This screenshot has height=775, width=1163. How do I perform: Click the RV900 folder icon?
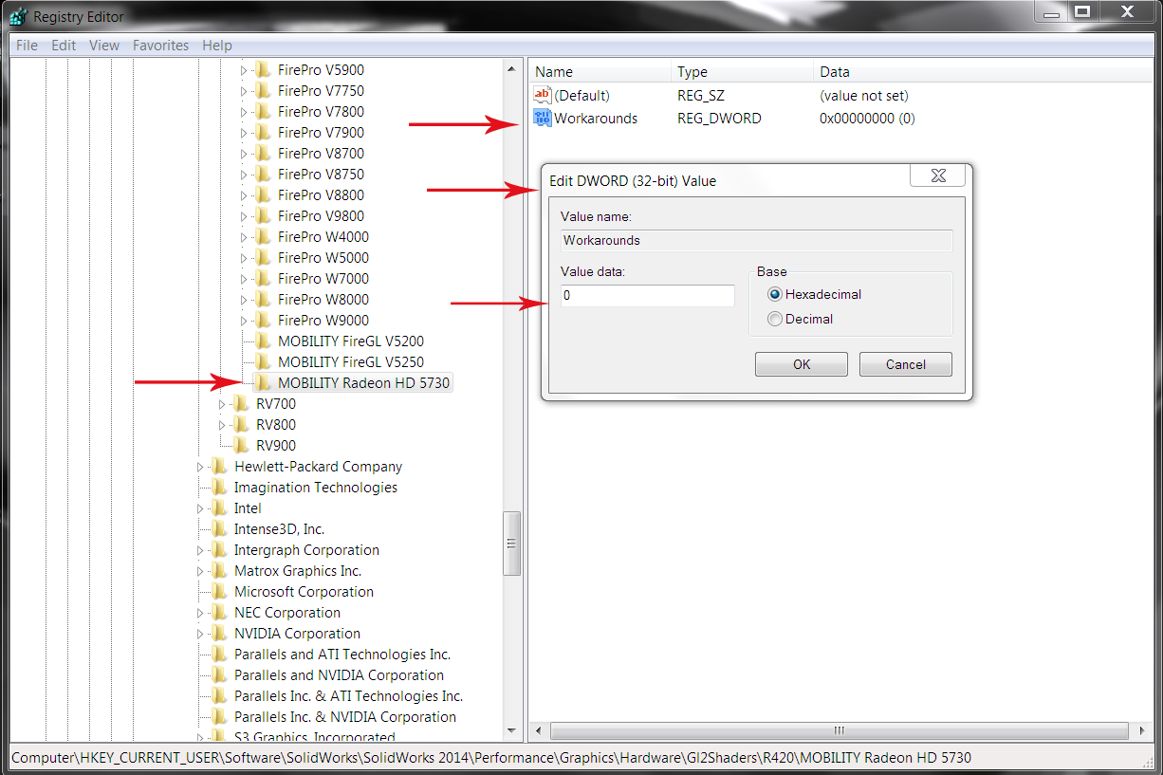(242, 446)
